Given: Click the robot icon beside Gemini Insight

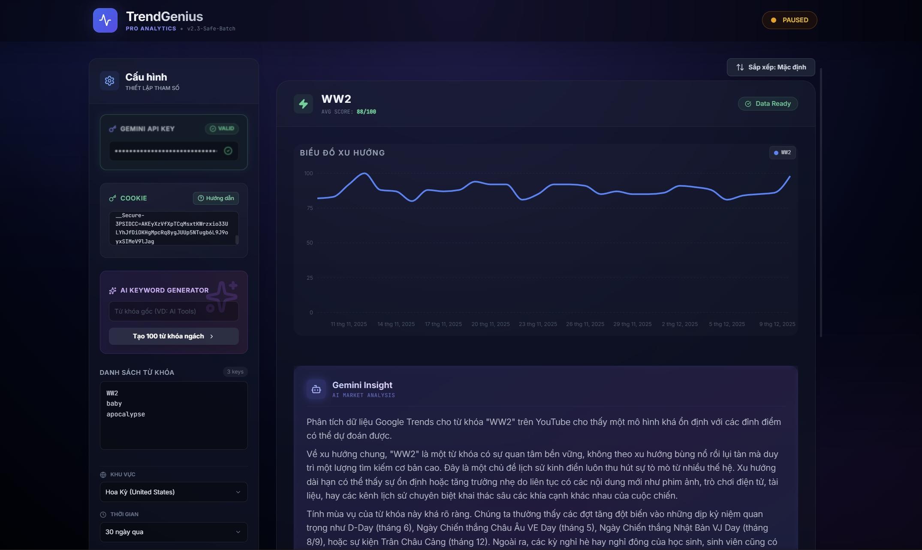Looking at the screenshot, I should 316,389.
